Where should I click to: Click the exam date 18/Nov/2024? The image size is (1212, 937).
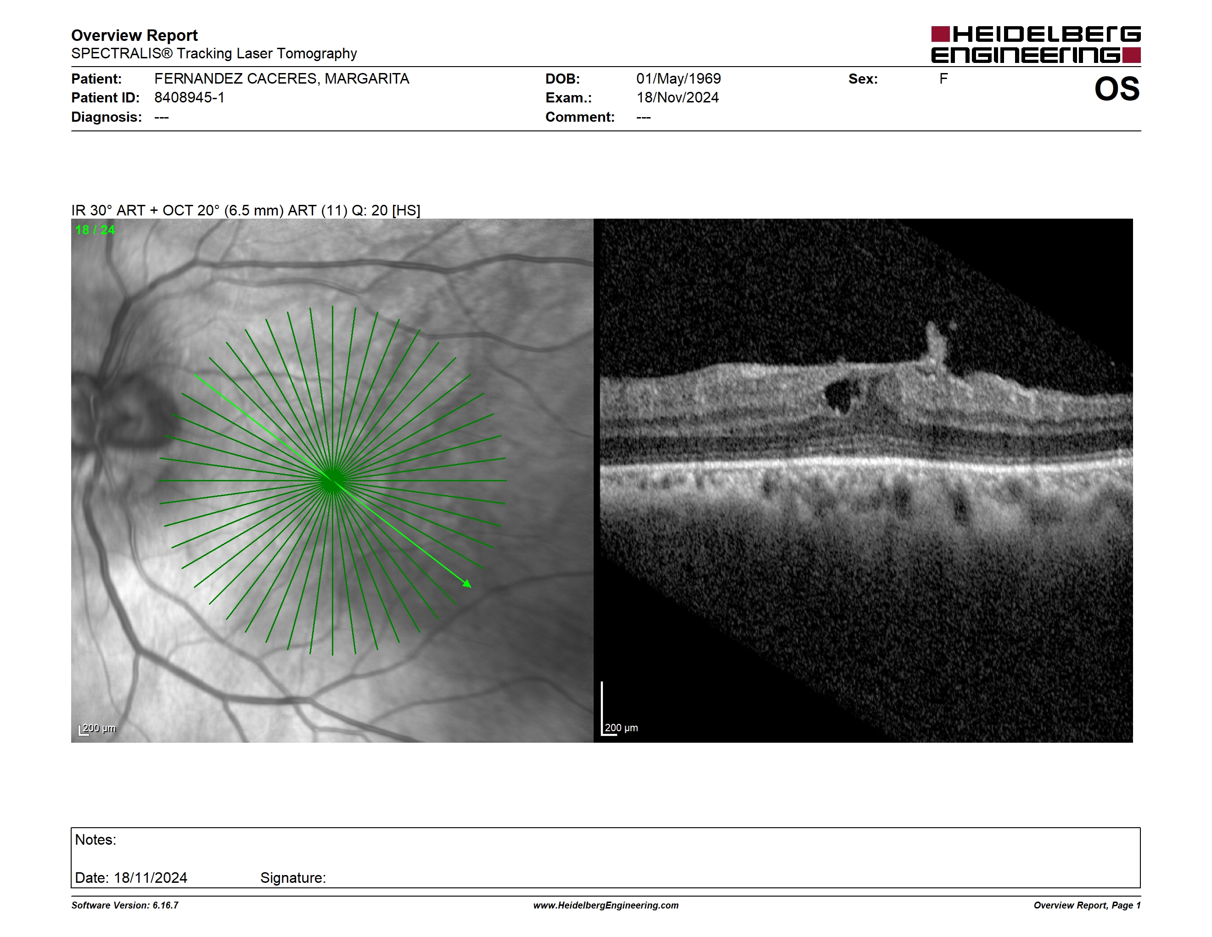coord(677,98)
